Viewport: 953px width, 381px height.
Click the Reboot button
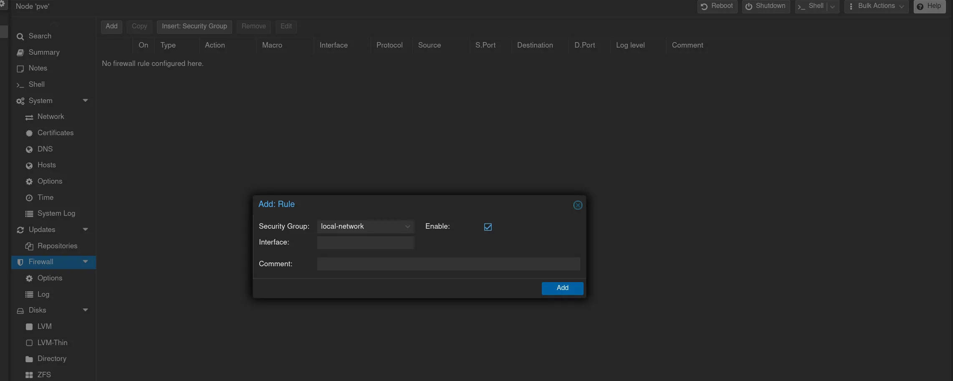click(x=717, y=6)
